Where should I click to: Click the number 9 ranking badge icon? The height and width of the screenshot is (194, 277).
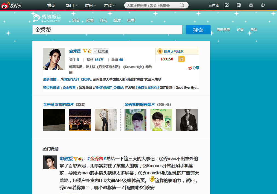coord(160,51)
